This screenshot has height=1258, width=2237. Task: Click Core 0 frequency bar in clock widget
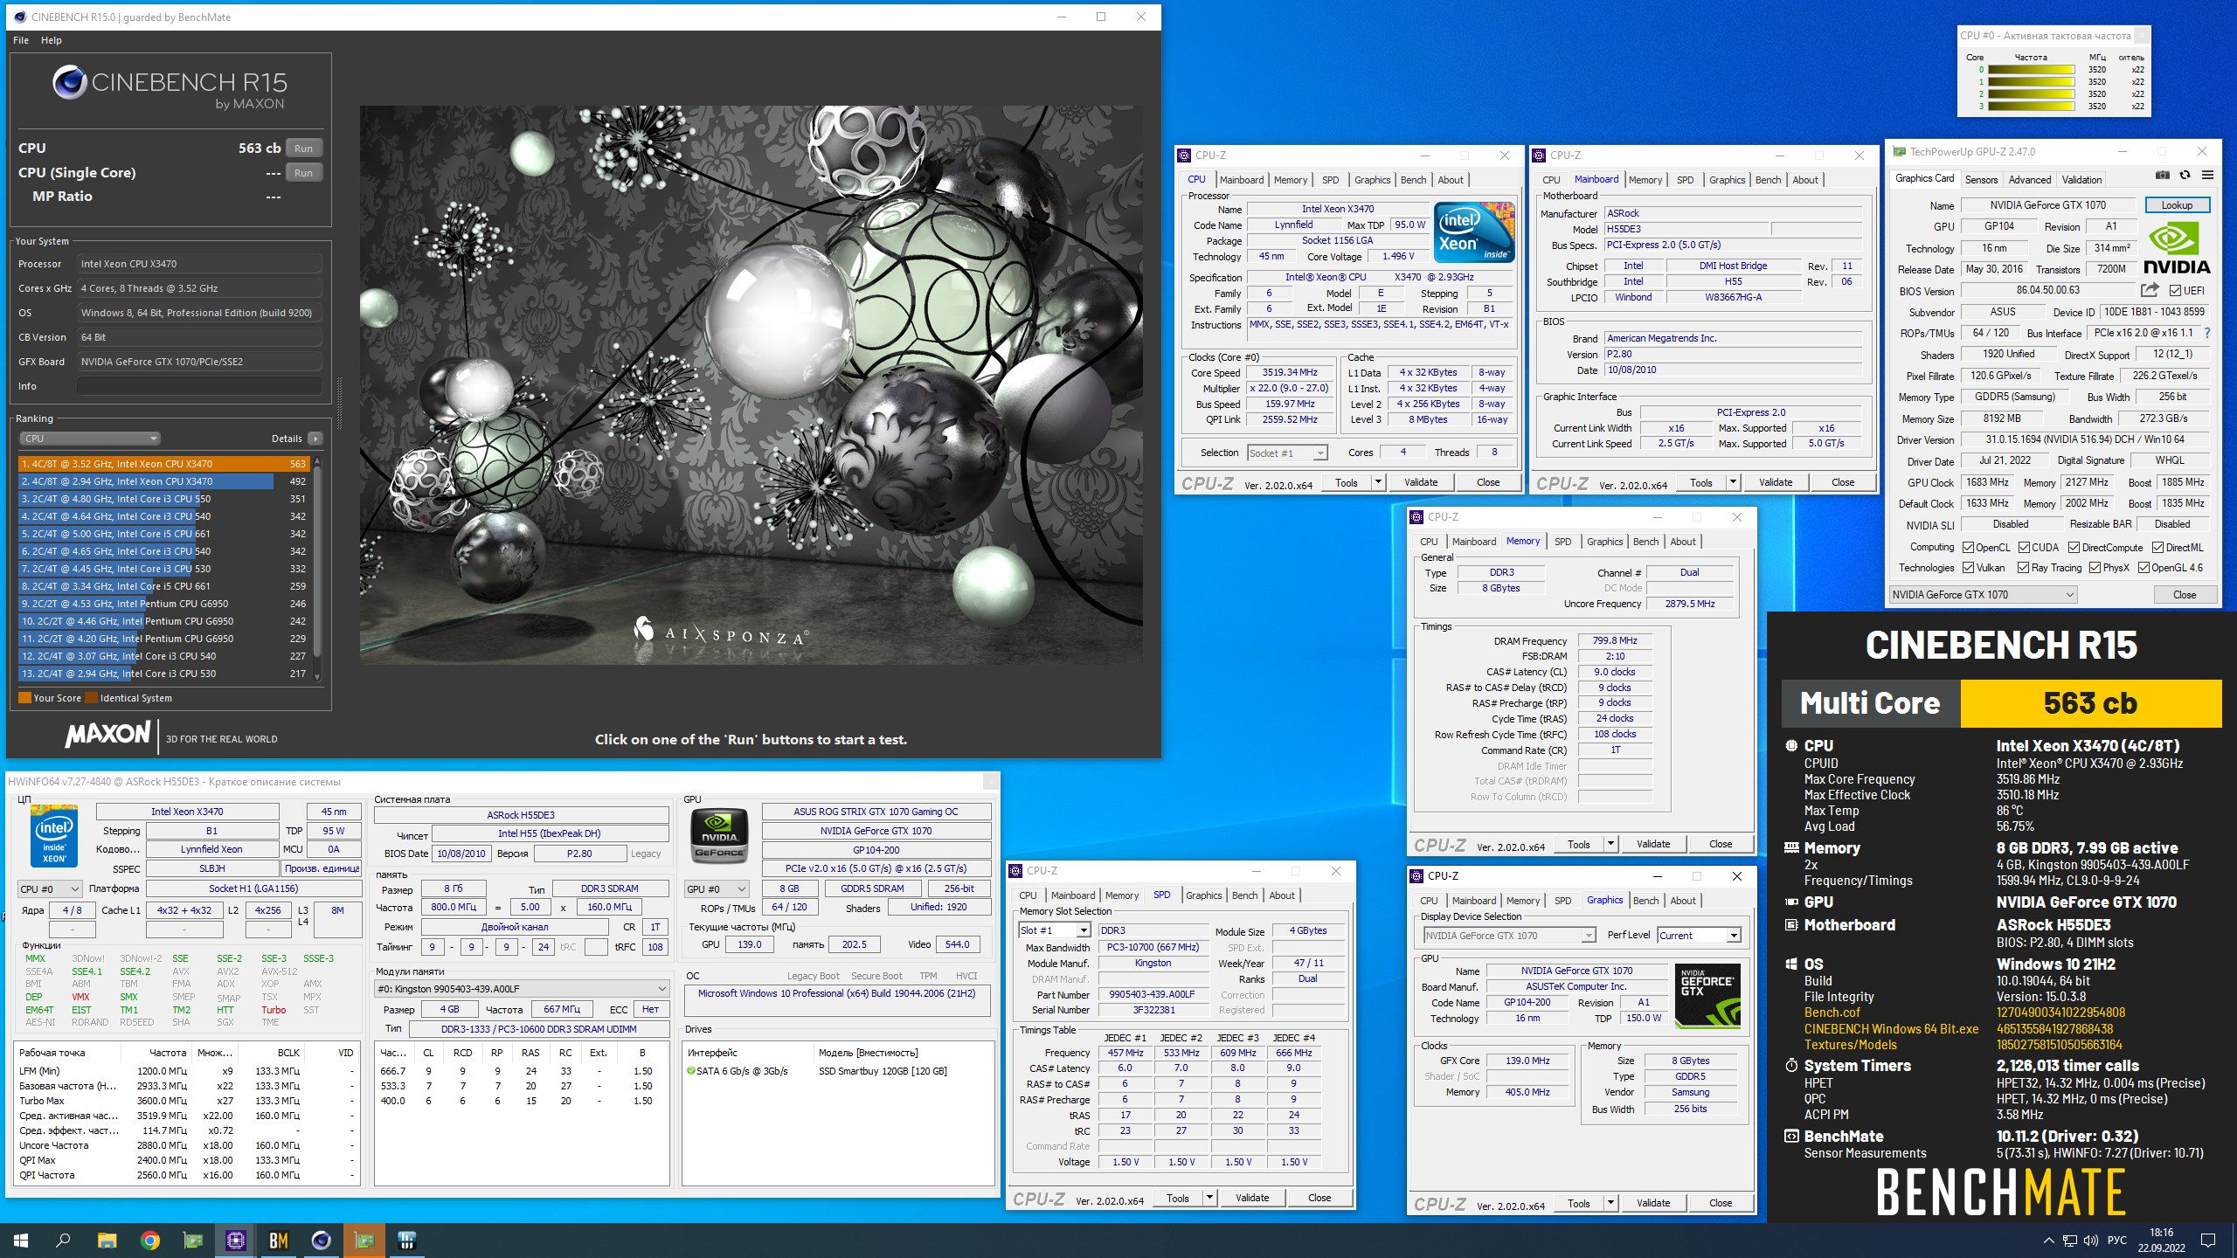[x=2031, y=70]
